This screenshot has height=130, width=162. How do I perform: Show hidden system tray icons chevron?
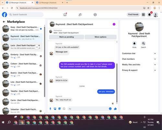pyautogui.click(x=141, y=122)
